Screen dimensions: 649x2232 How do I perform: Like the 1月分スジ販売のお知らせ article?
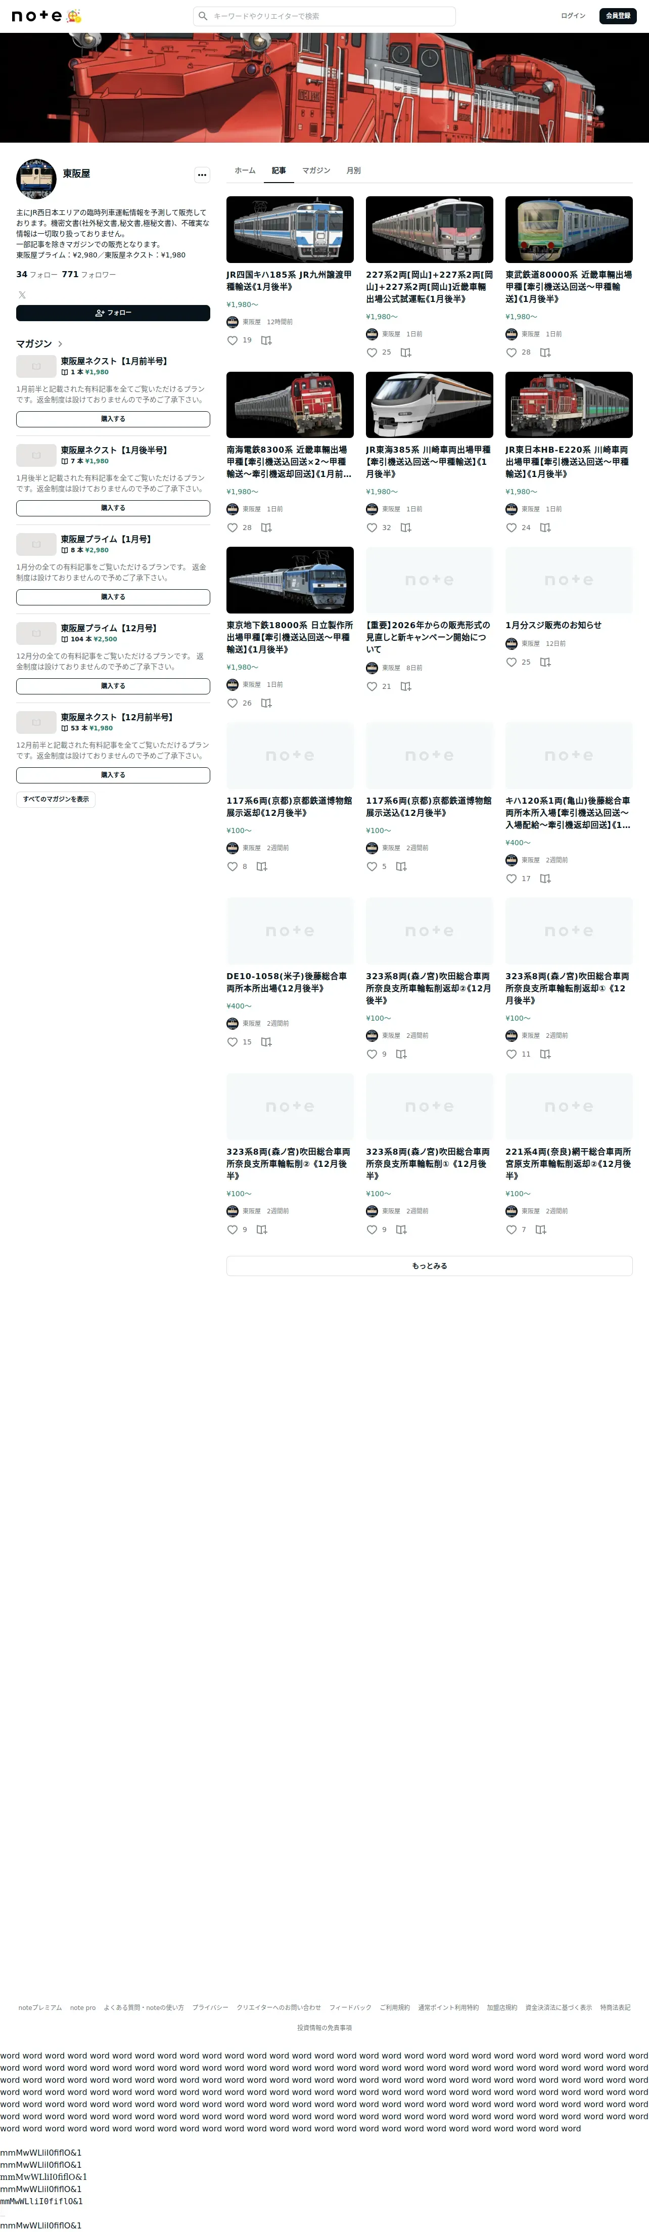512,662
